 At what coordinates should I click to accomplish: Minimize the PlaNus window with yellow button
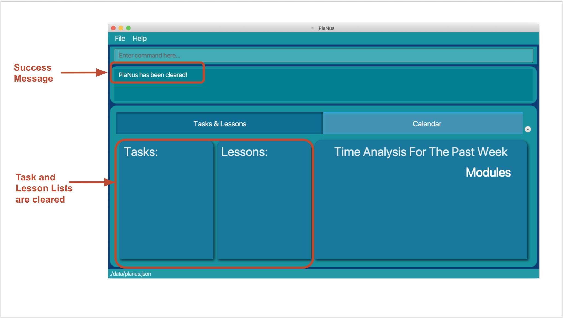click(121, 28)
